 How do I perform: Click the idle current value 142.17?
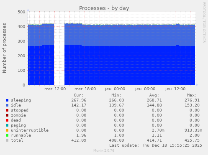[79, 105]
